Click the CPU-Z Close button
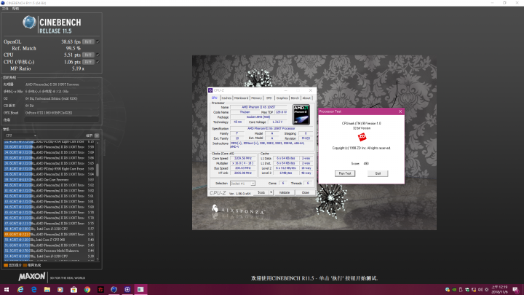The width and height of the screenshot is (524, 295). pos(306,192)
